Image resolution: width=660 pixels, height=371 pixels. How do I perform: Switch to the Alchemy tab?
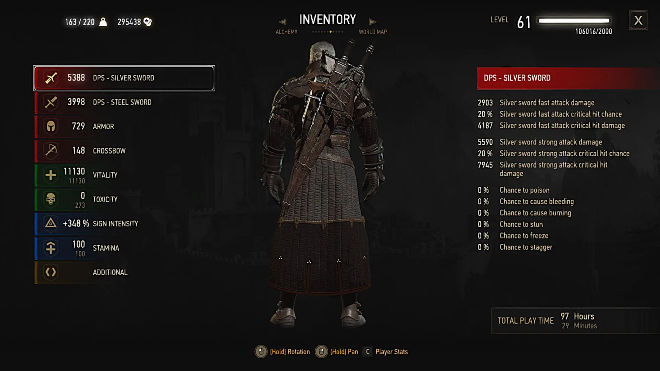286,32
